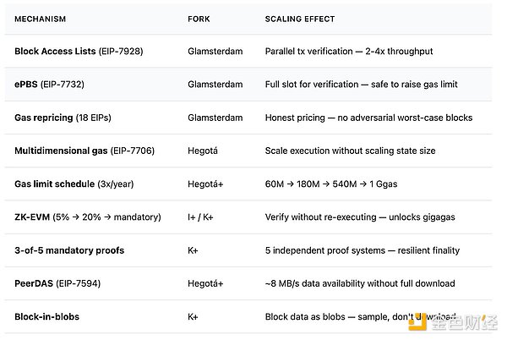Select the Gas limit schedule (3x/year) cell

tap(77, 184)
